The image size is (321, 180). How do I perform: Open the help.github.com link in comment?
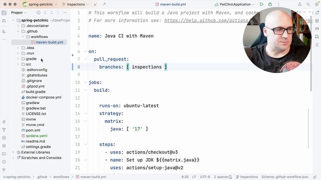[x=206, y=20]
